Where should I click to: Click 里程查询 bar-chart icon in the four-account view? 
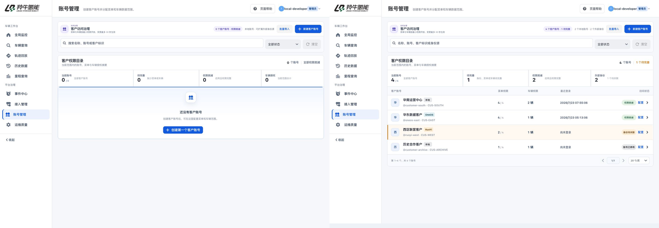338,76
